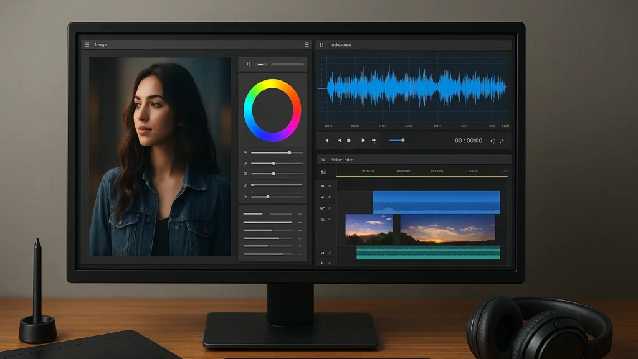Click the speaker volume icon beside timecode
The height and width of the screenshot is (359, 638).
pos(492,141)
